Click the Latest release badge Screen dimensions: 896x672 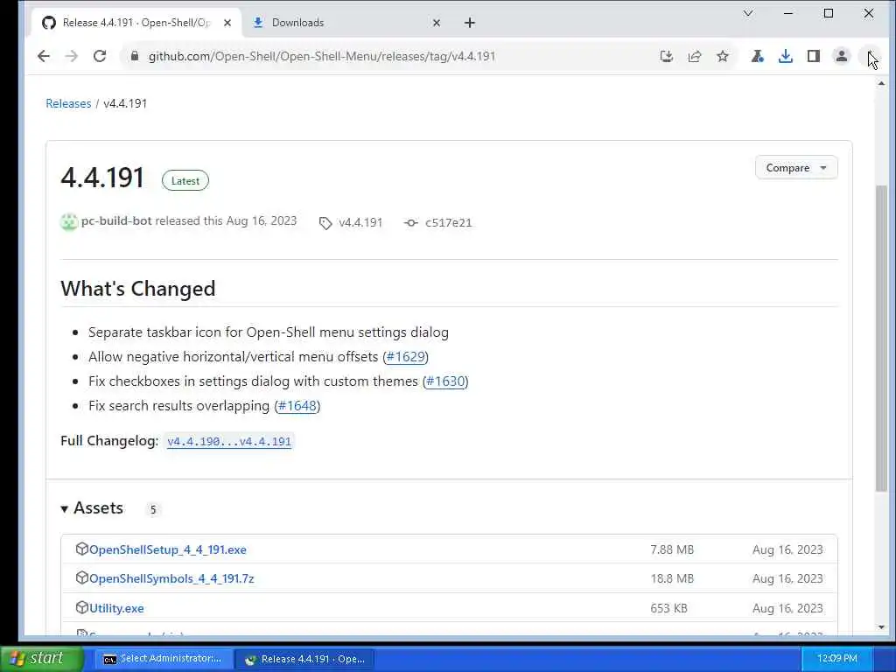tap(185, 180)
